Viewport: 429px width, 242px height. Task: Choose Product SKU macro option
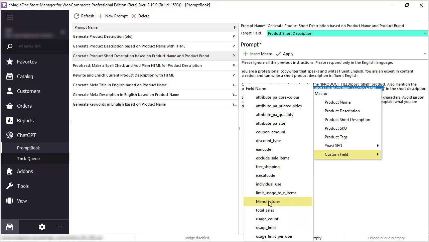pyautogui.click(x=336, y=128)
